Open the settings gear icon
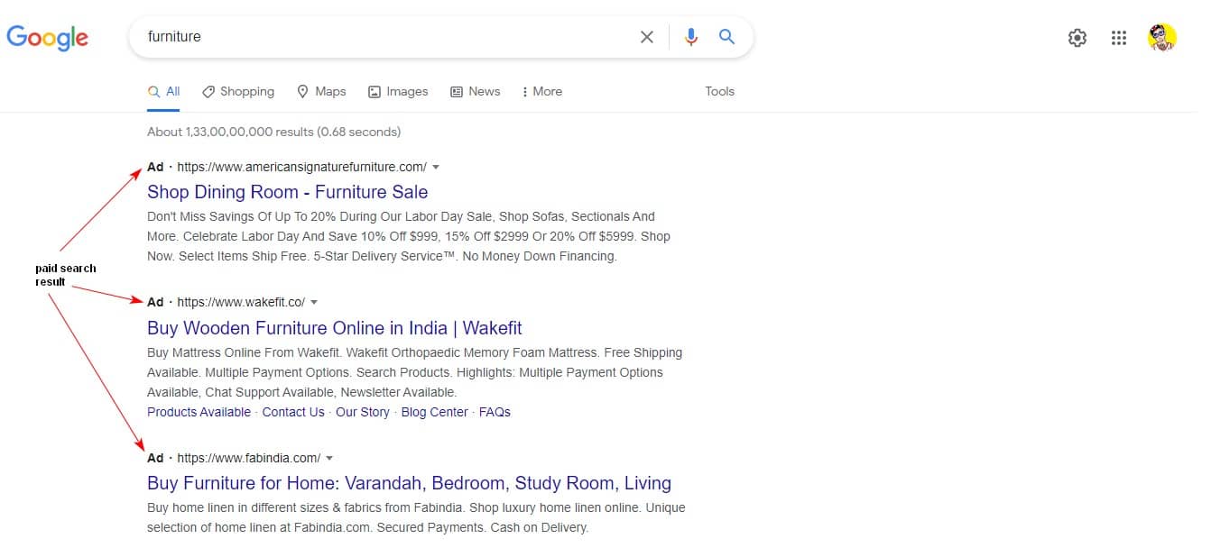 click(1077, 38)
